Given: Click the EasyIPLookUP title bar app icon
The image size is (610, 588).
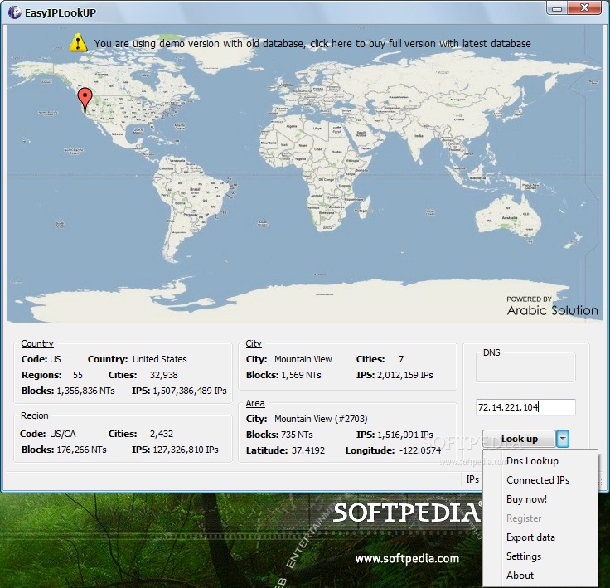Looking at the screenshot, I should (14, 12).
